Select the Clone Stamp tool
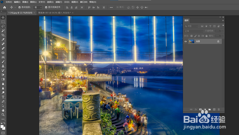The image size is (239, 135). (3, 66)
